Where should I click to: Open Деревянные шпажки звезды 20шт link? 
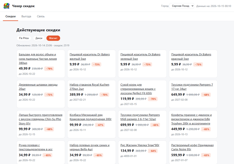[x=38, y=87]
